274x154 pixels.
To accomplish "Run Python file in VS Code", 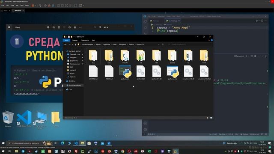I will pos(257,21).
